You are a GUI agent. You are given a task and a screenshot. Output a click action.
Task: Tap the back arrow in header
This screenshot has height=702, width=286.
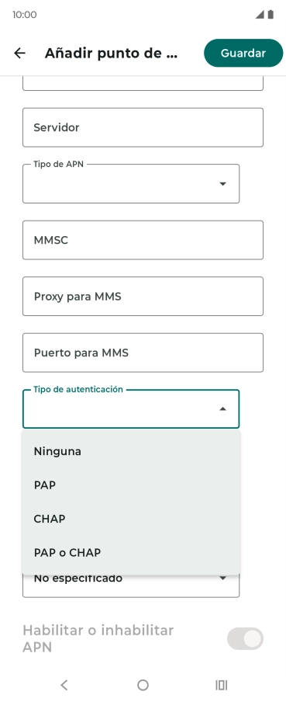click(19, 54)
